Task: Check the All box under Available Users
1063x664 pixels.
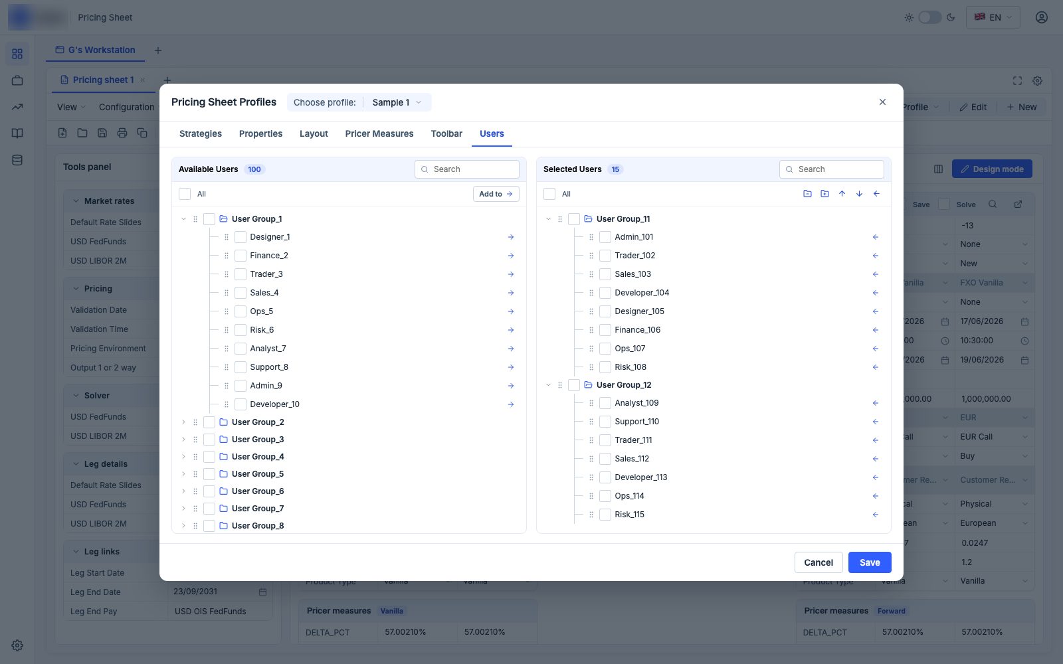Action: 185,194
